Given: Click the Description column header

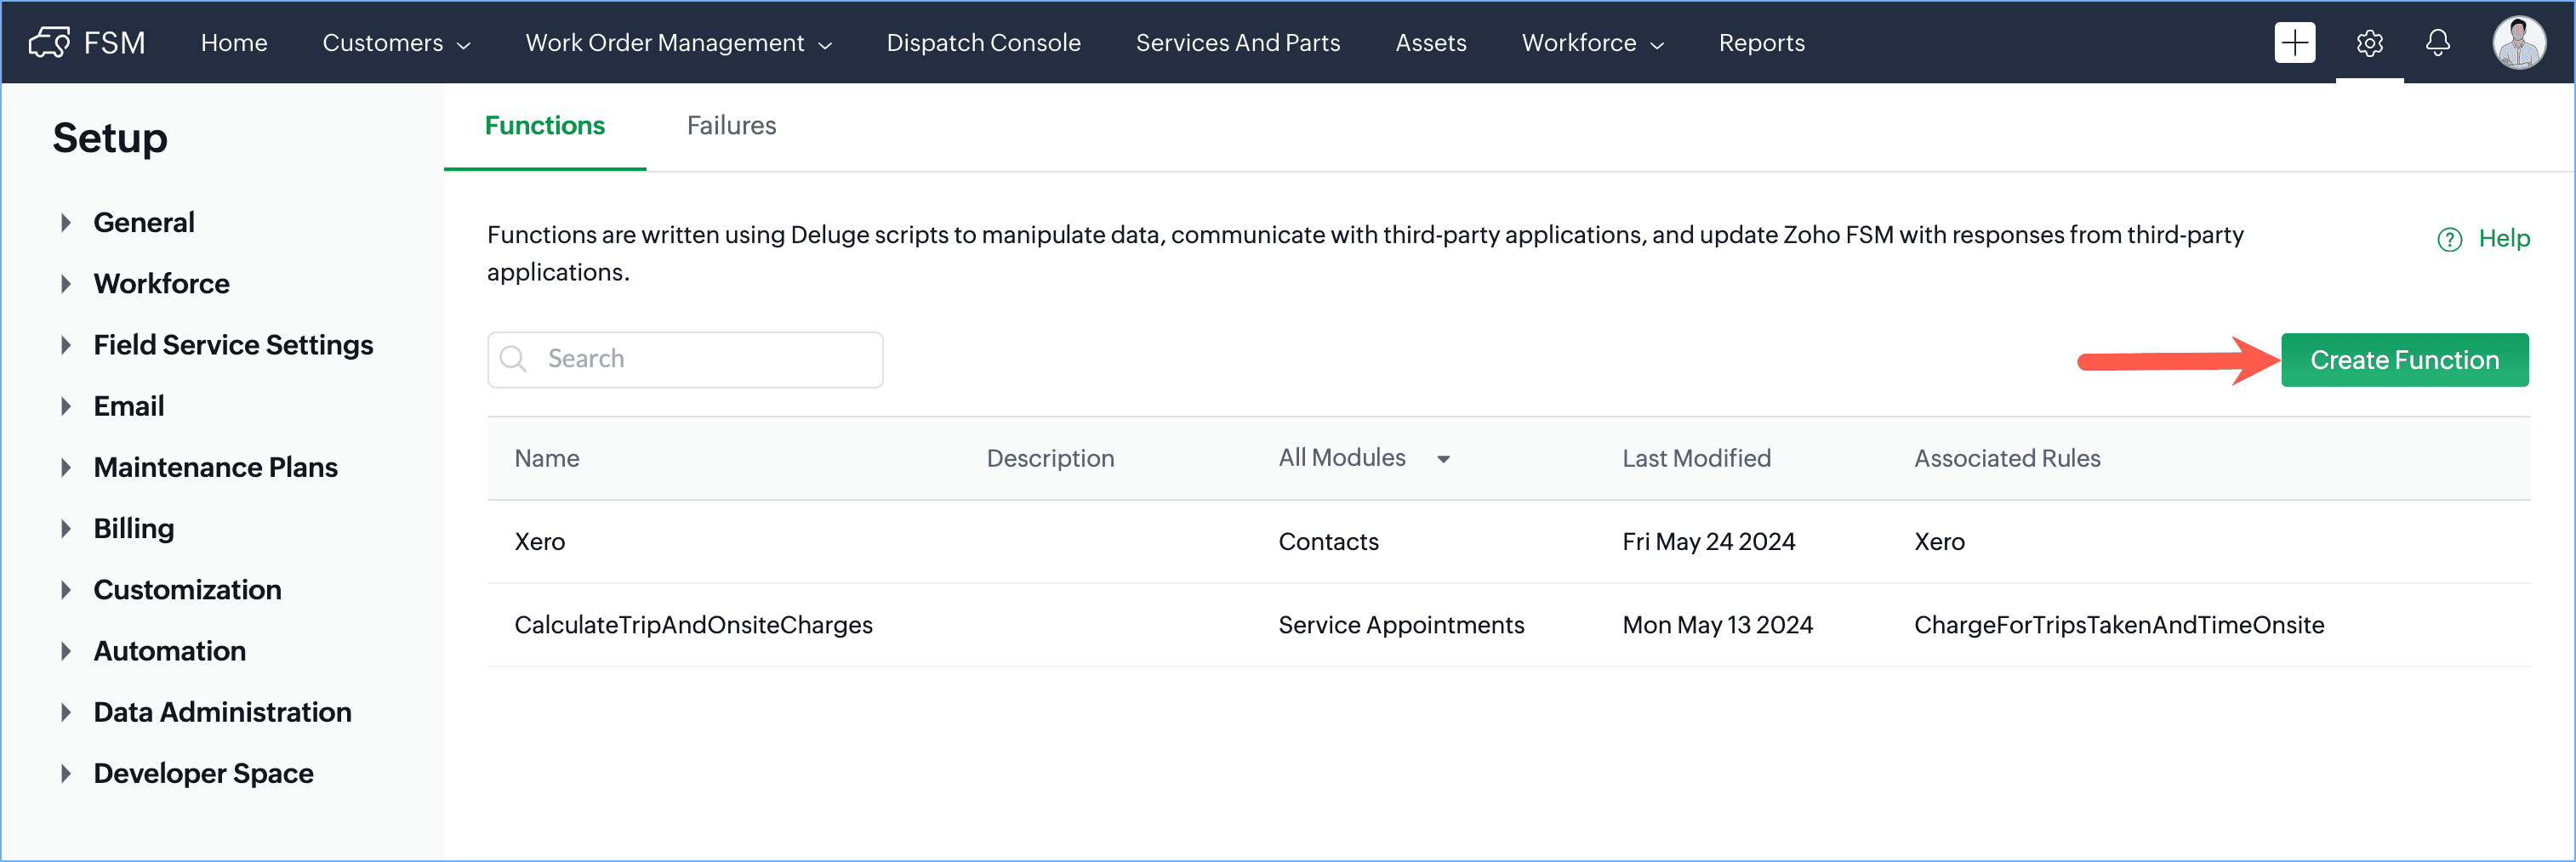Looking at the screenshot, I should click(1050, 458).
